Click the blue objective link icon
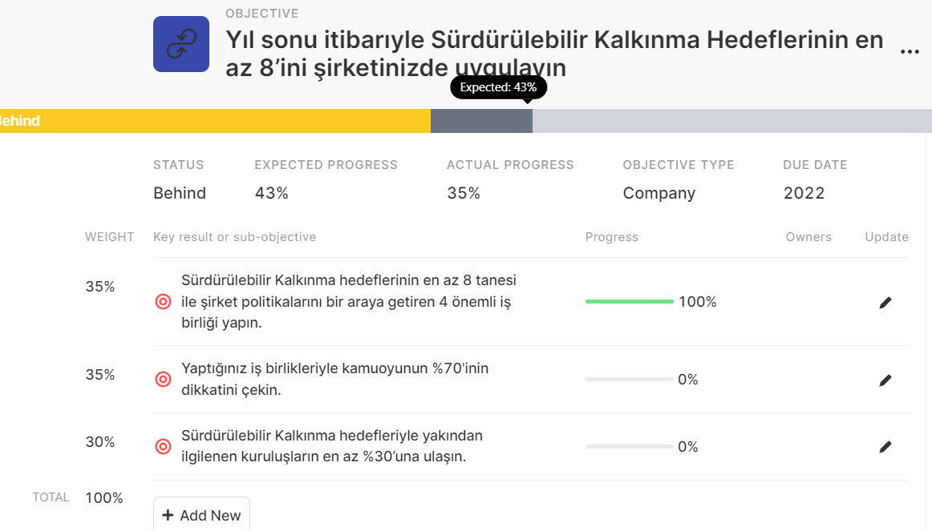 pyautogui.click(x=181, y=44)
